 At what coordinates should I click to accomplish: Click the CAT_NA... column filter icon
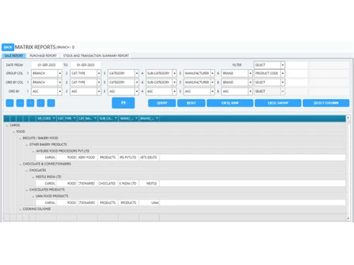click(x=95, y=118)
